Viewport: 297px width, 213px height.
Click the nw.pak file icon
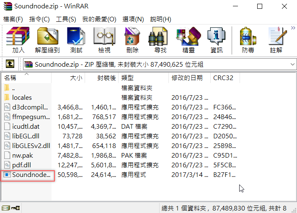(x=7, y=155)
